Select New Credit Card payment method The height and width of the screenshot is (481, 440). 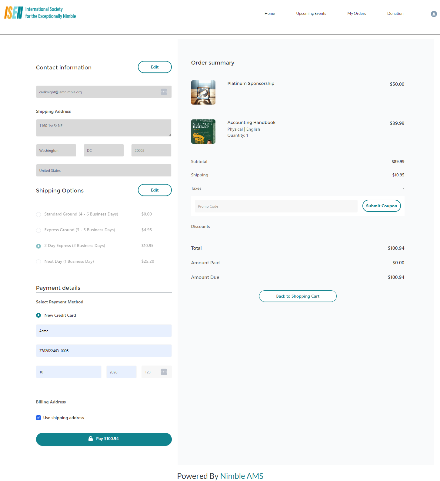tap(38, 315)
